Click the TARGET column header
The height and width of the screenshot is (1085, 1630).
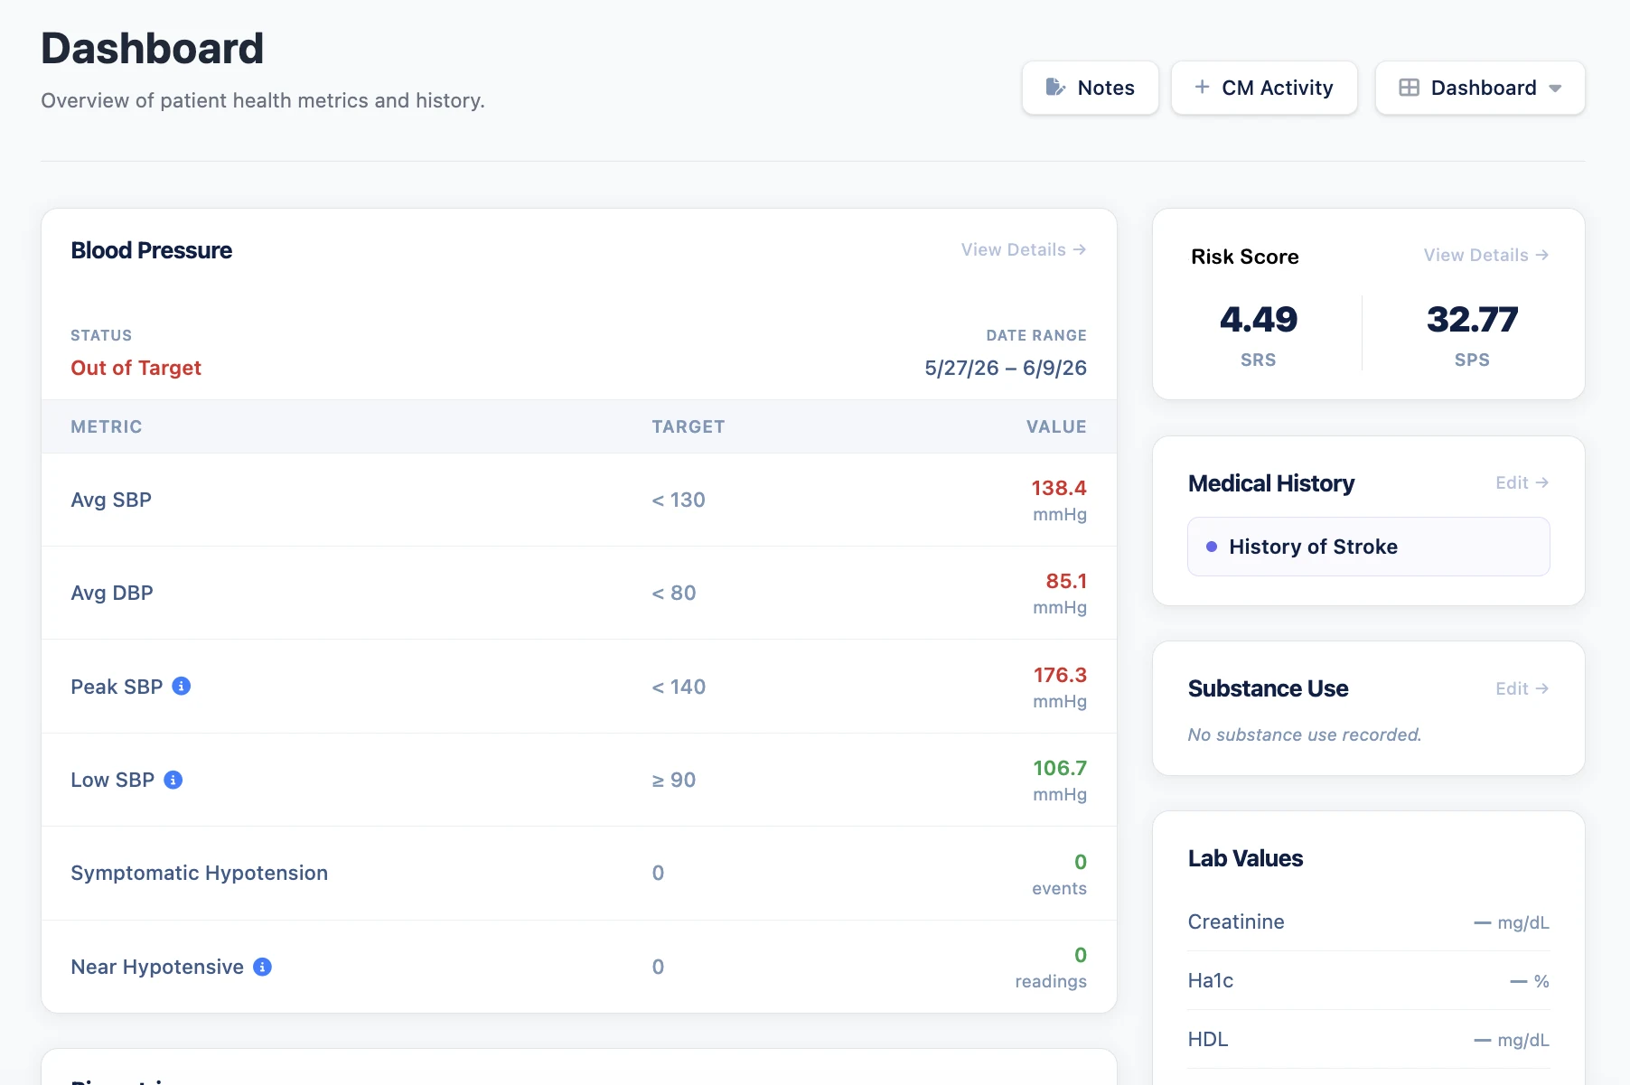click(x=689, y=426)
